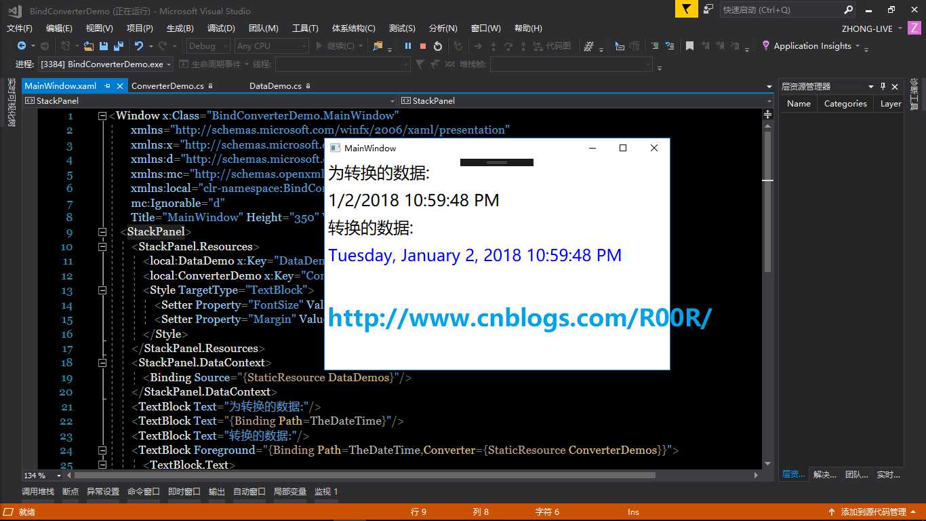
Task: Open the 局部变量 locals bottom tab
Action: coord(290,492)
